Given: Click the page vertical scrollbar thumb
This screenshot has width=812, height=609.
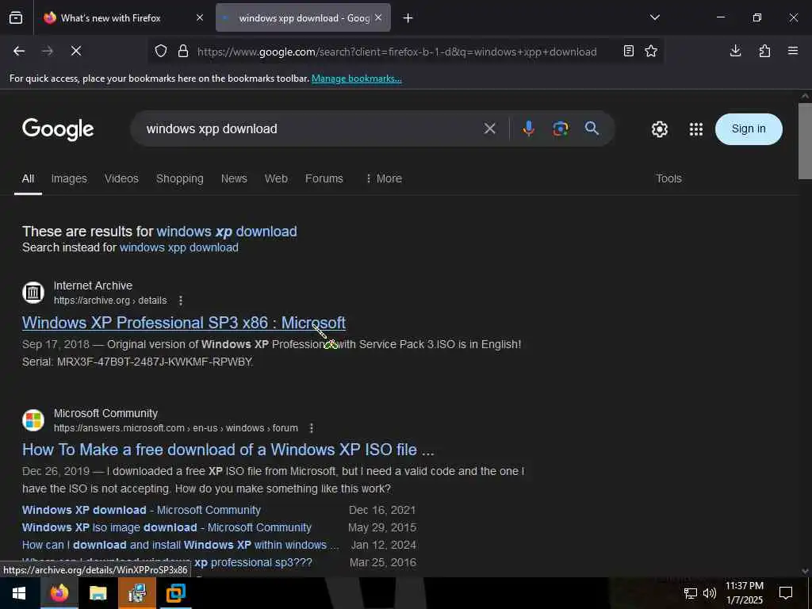Looking at the screenshot, I should point(805,141).
